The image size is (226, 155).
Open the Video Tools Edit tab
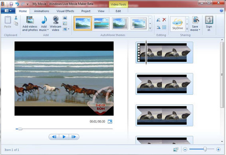click(x=118, y=11)
